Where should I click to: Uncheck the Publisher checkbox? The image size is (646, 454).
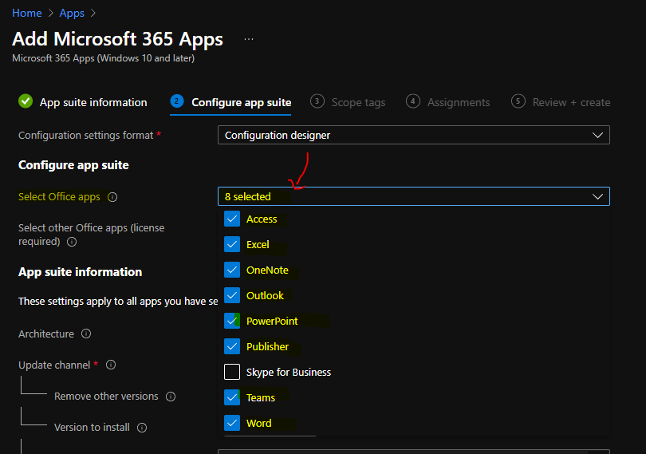coord(232,347)
